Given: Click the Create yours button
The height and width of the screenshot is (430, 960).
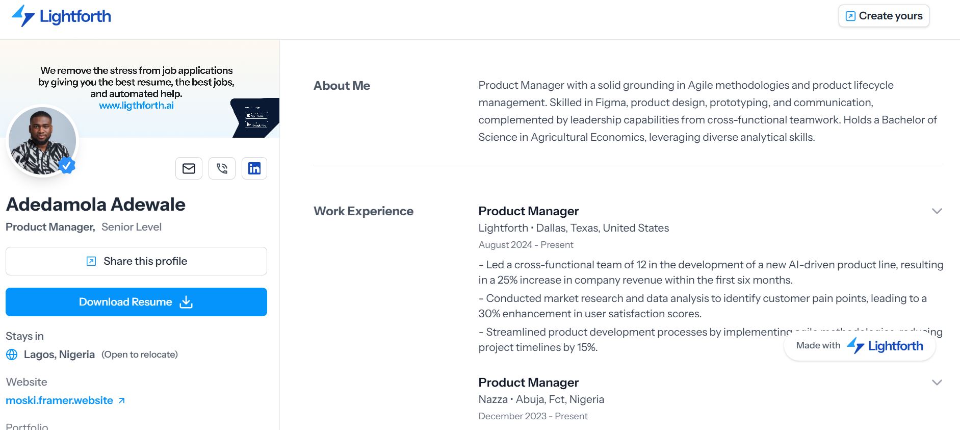Looking at the screenshot, I should coord(884,15).
